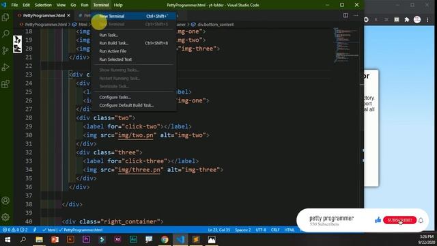
Task: Open the Help menu
Action: [118, 5]
